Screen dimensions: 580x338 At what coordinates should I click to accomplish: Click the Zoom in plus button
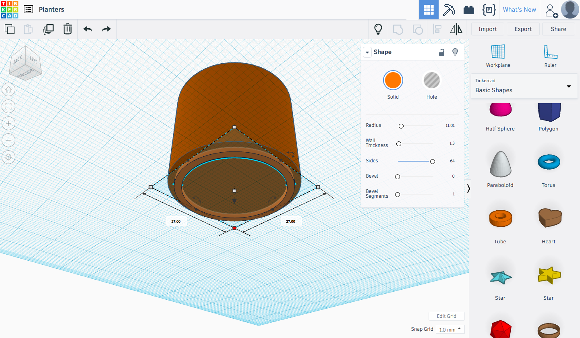(8, 123)
